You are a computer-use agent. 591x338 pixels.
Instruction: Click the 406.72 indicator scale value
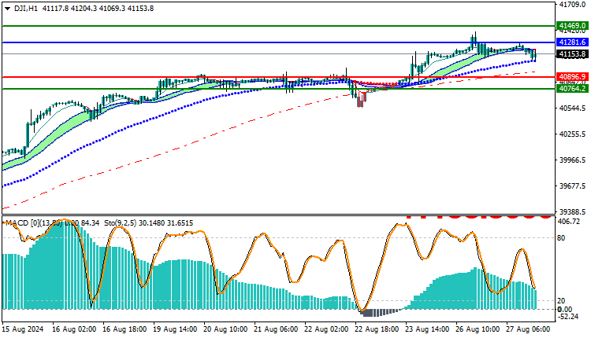click(568, 222)
